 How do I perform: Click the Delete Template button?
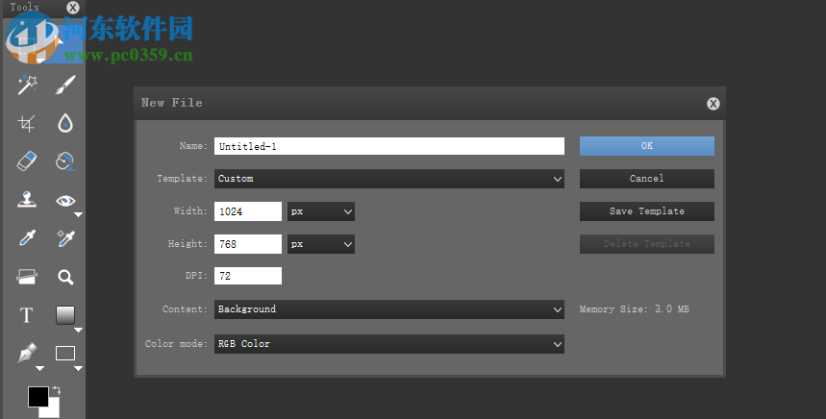click(647, 244)
